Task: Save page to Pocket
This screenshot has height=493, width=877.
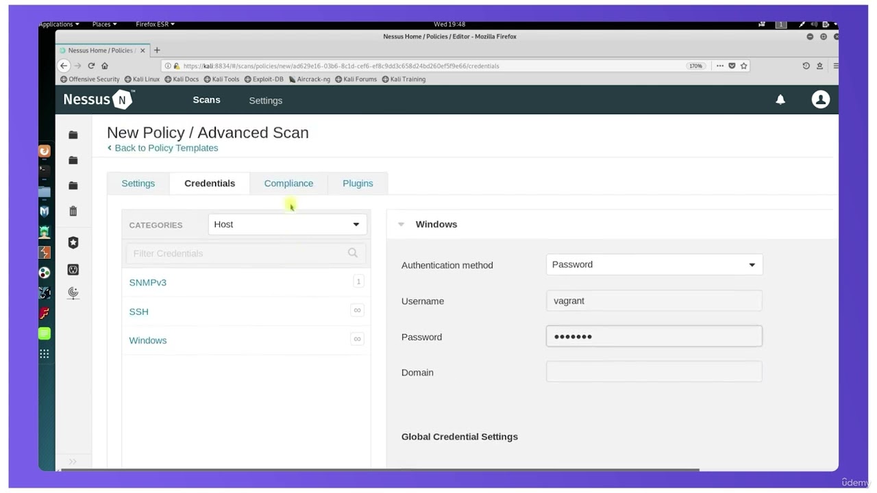Action: 732,66
